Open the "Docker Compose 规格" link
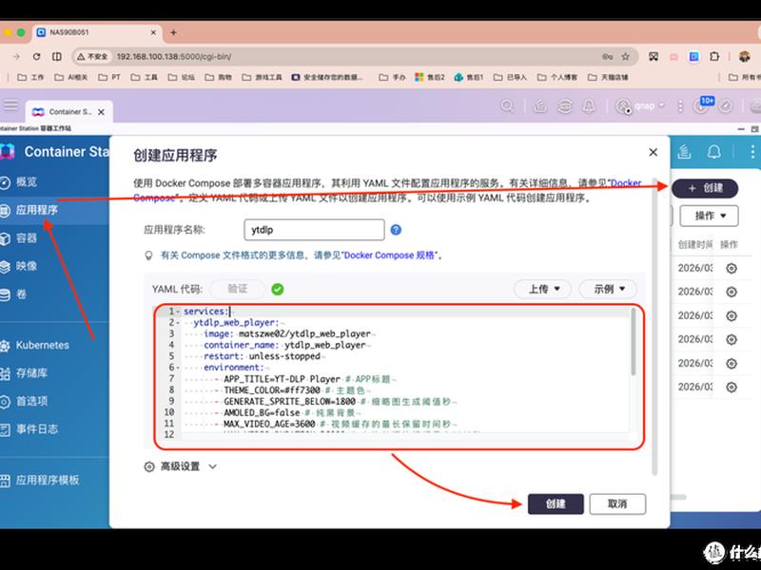 [x=389, y=256]
